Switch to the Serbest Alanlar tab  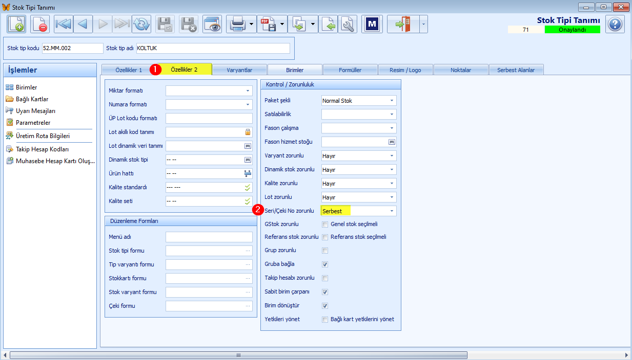coord(516,70)
